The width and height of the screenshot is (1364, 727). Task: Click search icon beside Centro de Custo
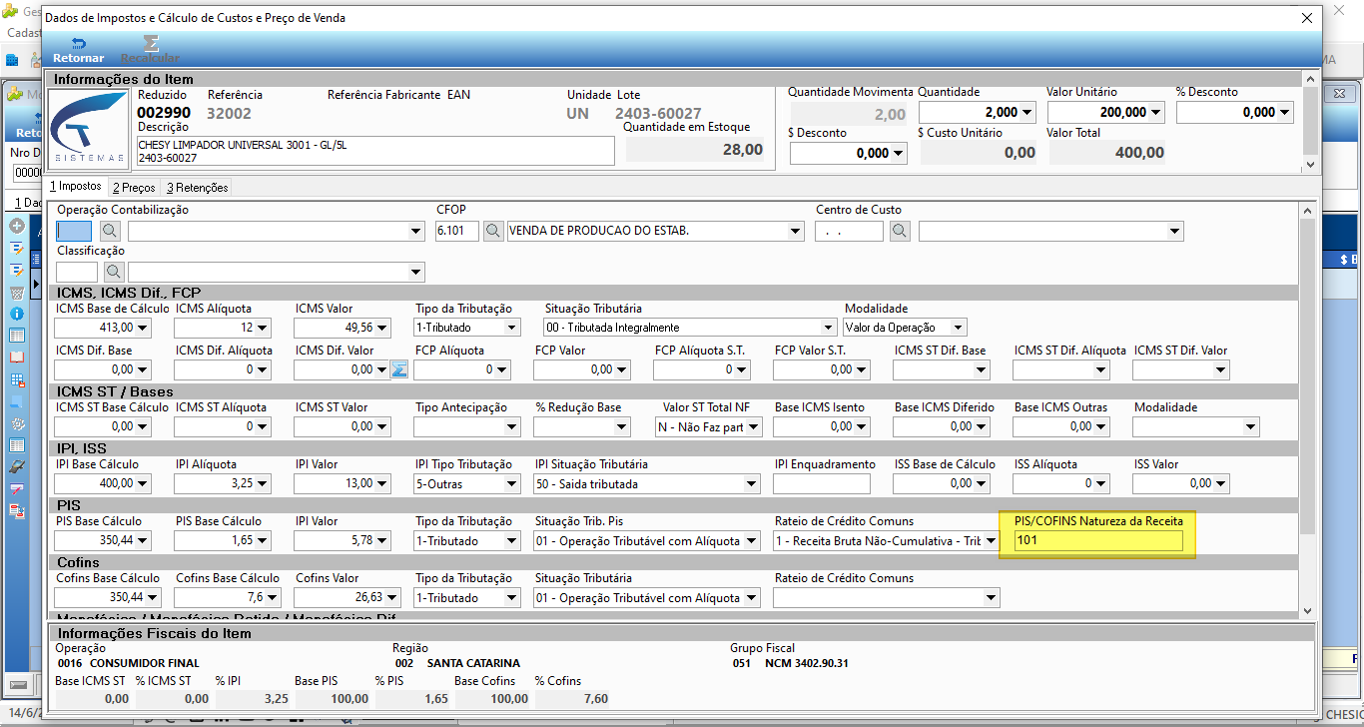[x=900, y=232]
